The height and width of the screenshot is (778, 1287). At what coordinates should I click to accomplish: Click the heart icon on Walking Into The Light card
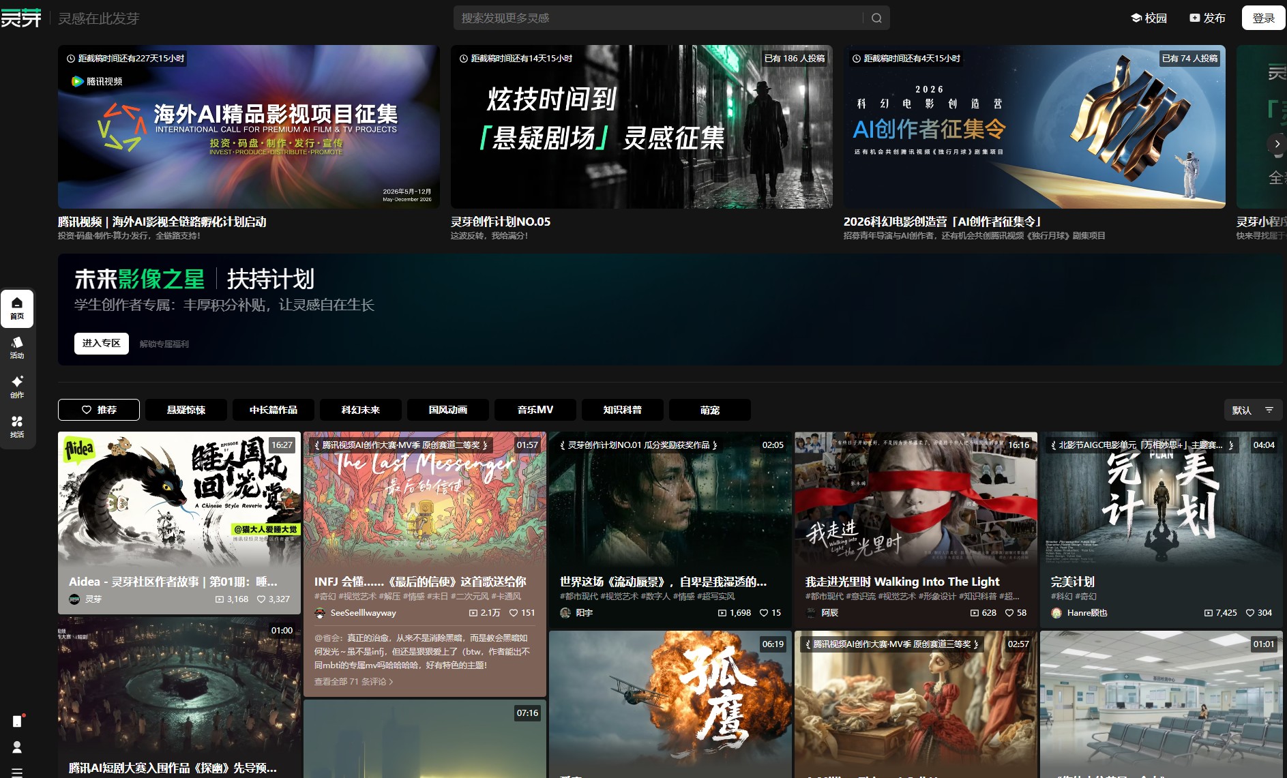[x=1009, y=613]
